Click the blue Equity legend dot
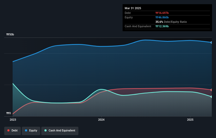This screenshot has height=138, width=216. [26, 130]
